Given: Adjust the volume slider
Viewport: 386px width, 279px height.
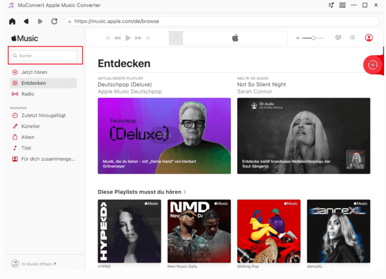Looking at the screenshot, I should click(x=313, y=38).
